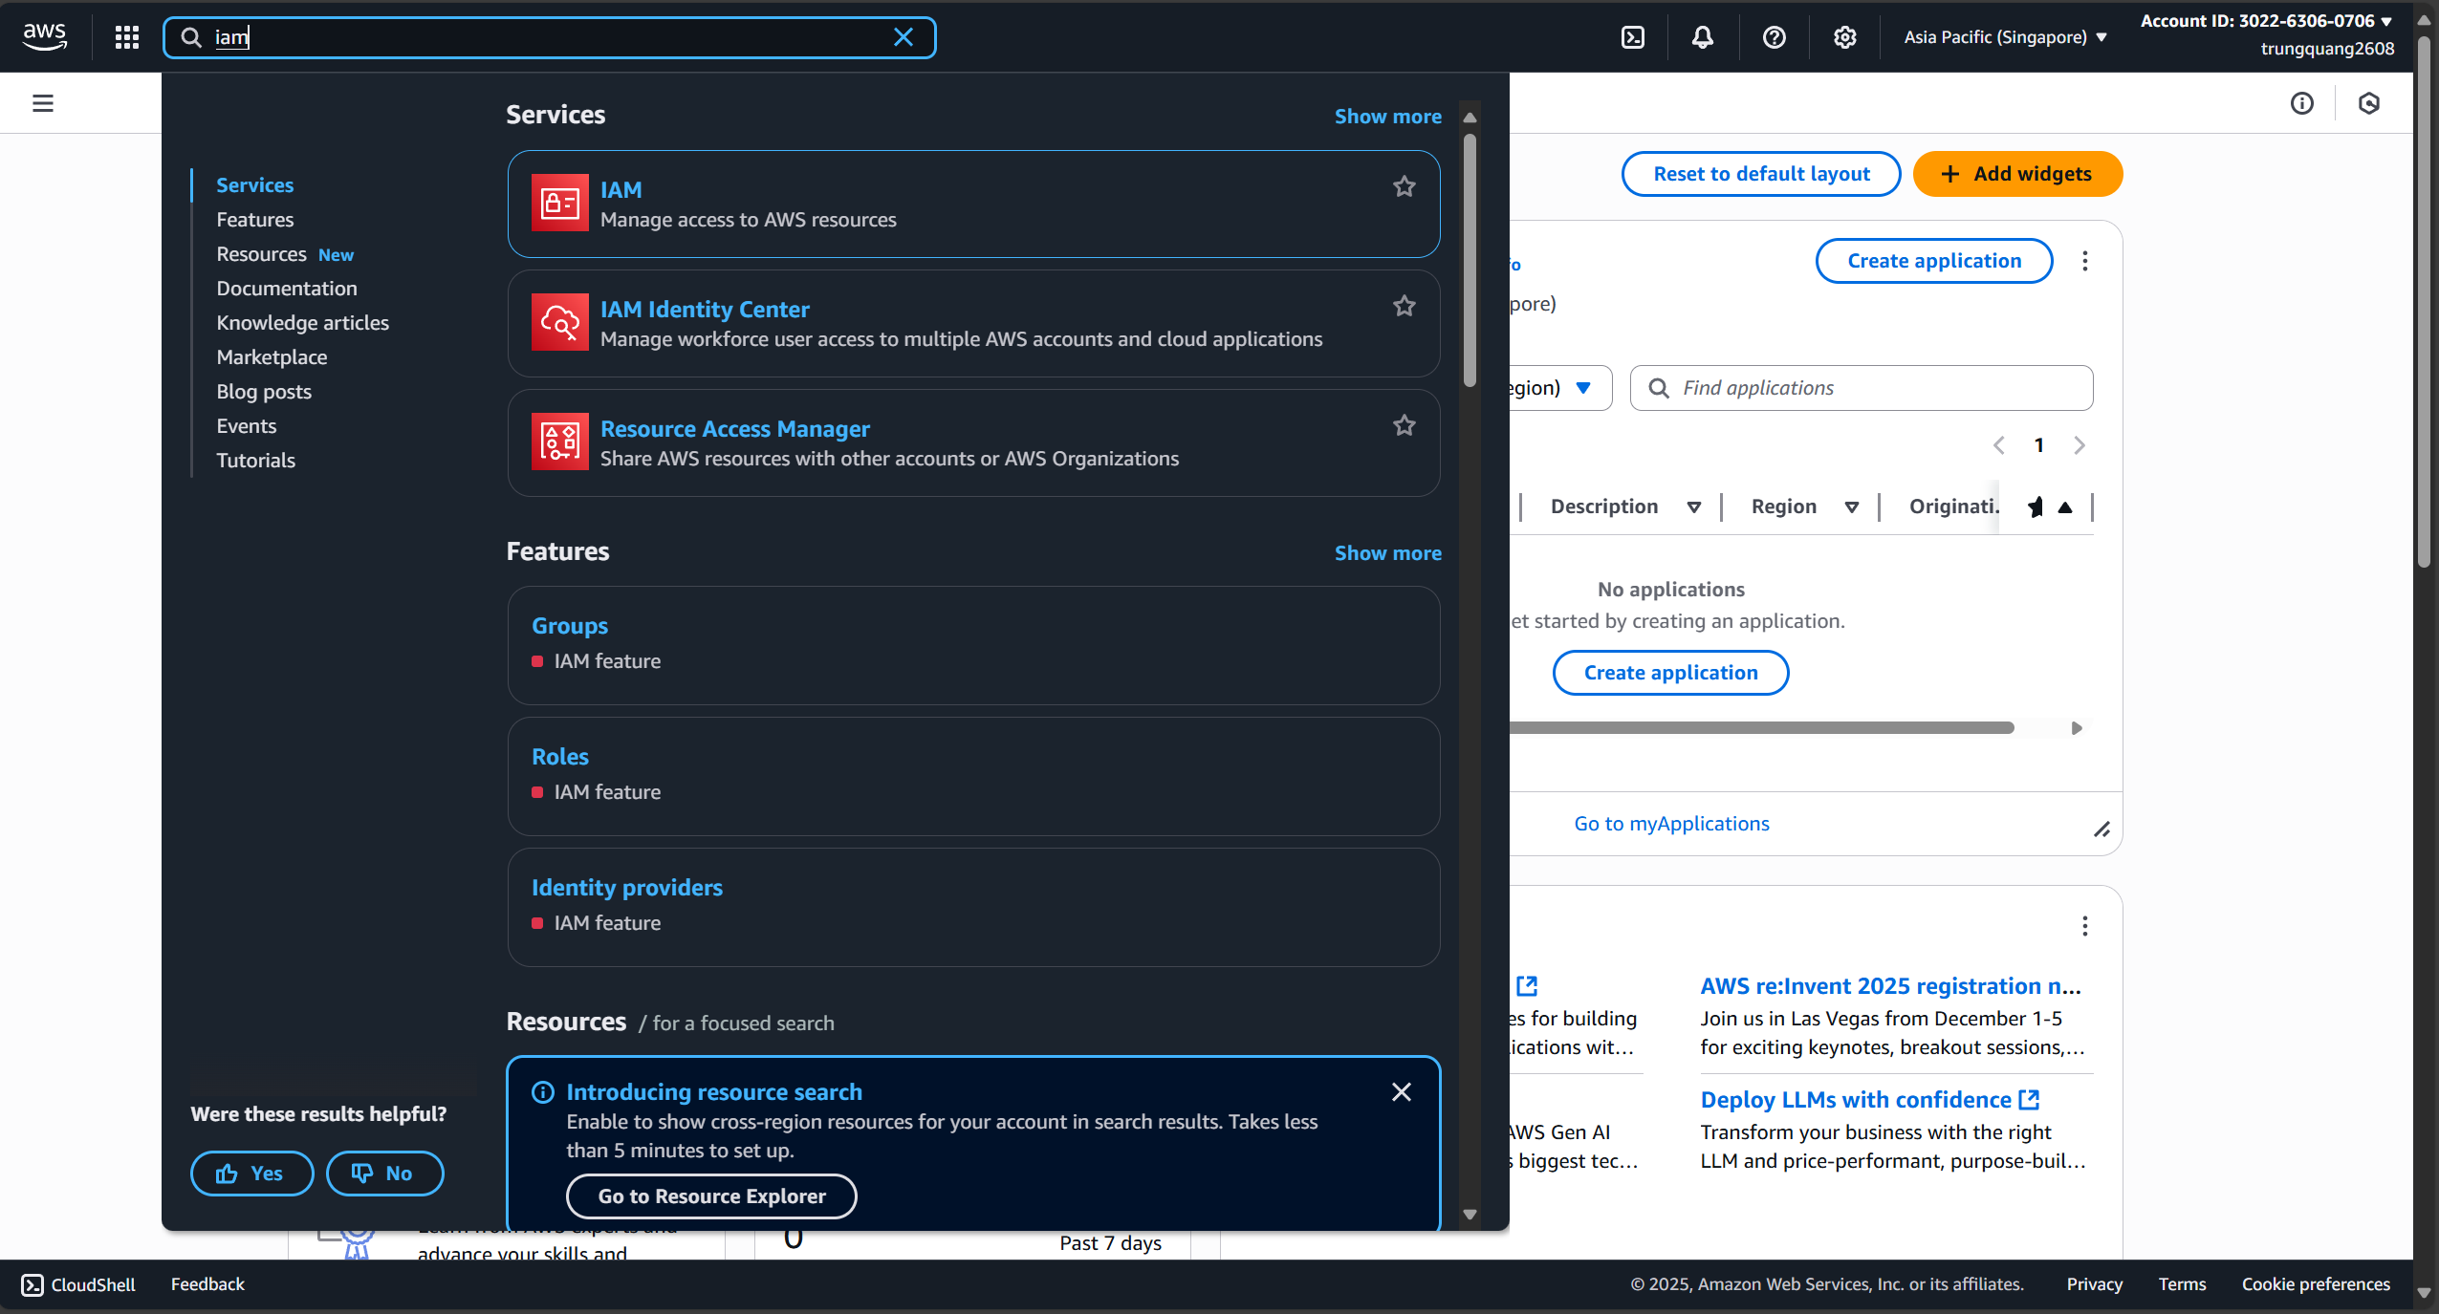Image resolution: width=2439 pixels, height=1314 pixels.
Task: Go to previous applications page
Action: click(x=1998, y=445)
